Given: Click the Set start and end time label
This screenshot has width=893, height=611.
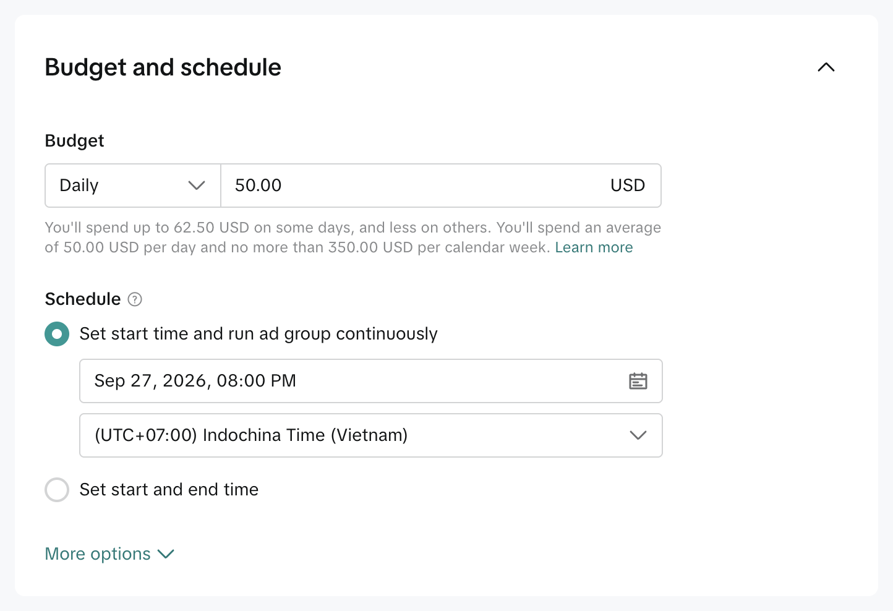Looking at the screenshot, I should (169, 490).
